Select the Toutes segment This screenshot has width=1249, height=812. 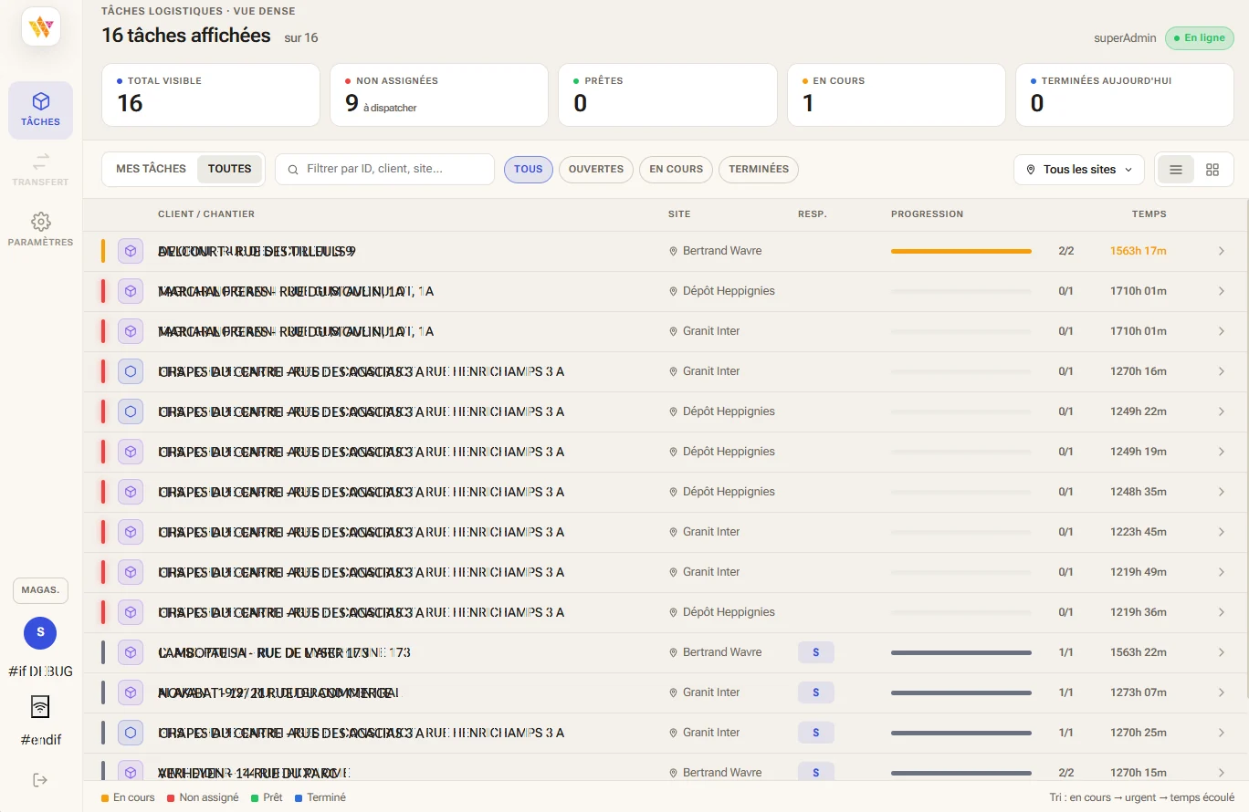pos(230,169)
